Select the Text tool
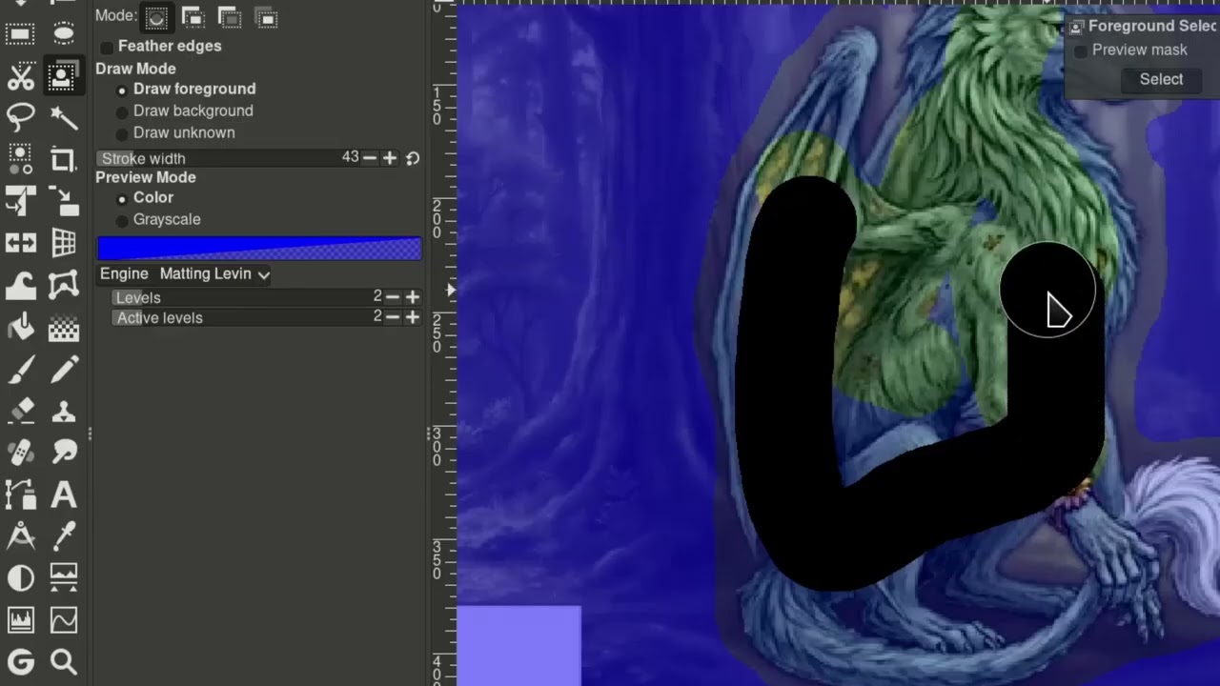 [64, 494]
